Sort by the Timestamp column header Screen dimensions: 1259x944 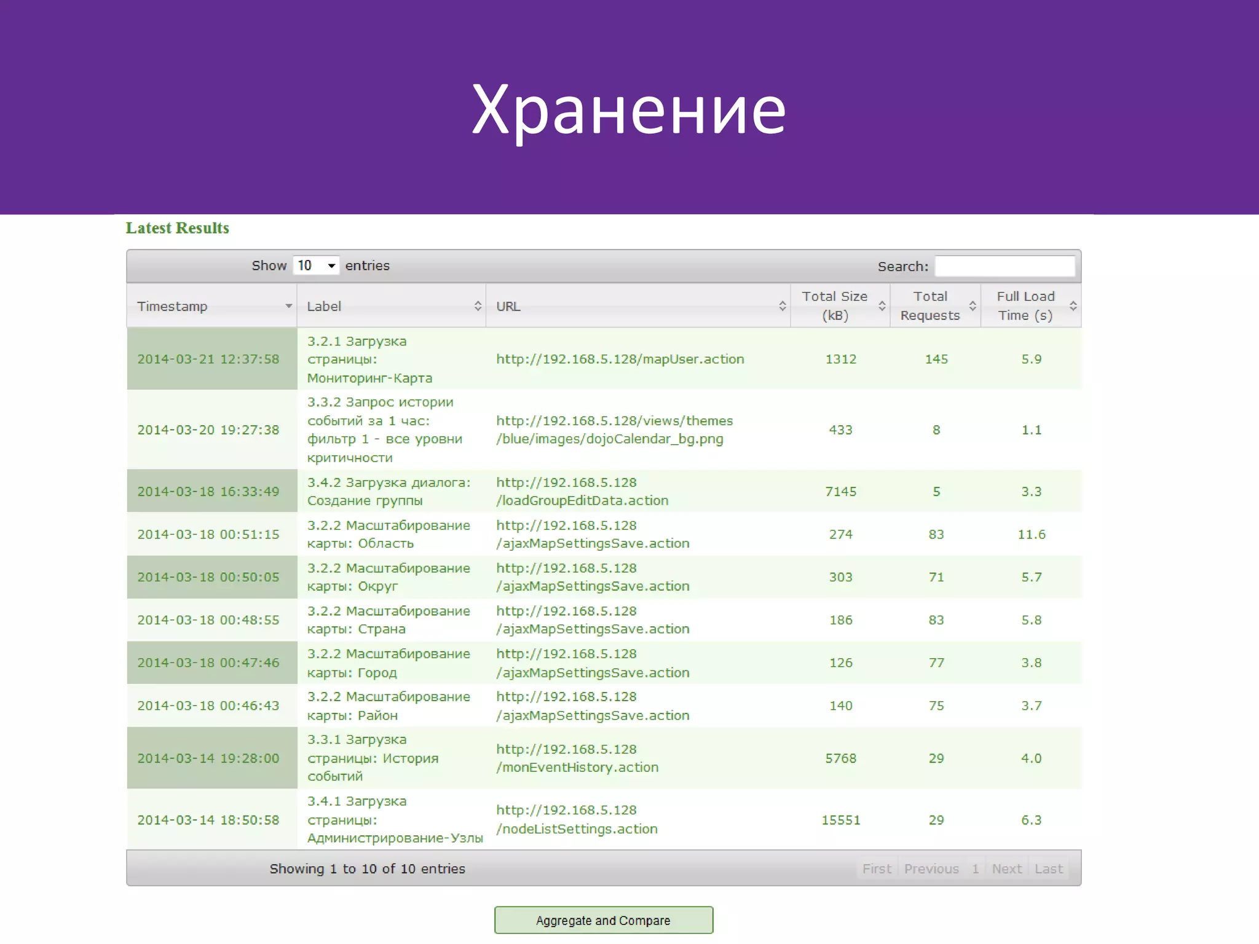[211, 306]
